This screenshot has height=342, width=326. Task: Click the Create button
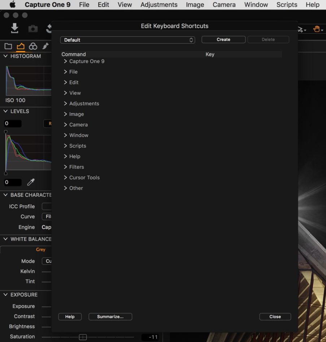click(x=223, y=39)
